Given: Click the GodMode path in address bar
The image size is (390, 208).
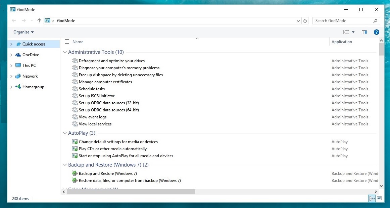Looking at the screenshot, I should 66,21.
